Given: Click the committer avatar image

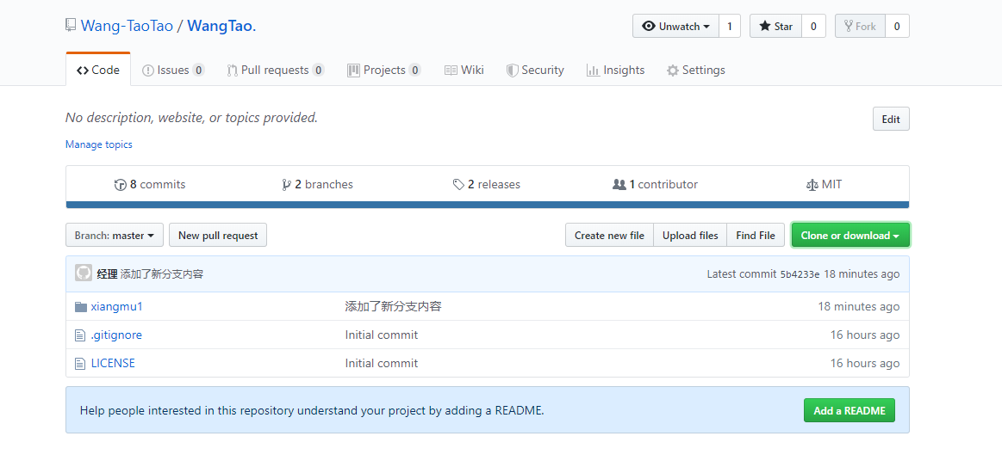Looking at the screenshot, I should tap(84, 273).
